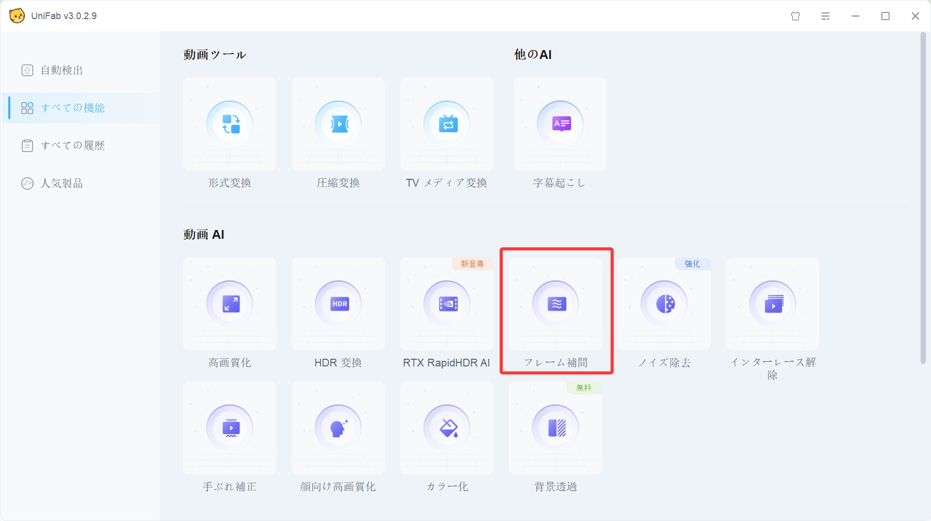
Task: Open the カラー化 colorization tool
Action: pos(446,427)
